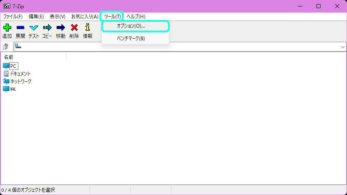Open the ヘルプ(H) menu
347x195 pixels.
point(136,17)
